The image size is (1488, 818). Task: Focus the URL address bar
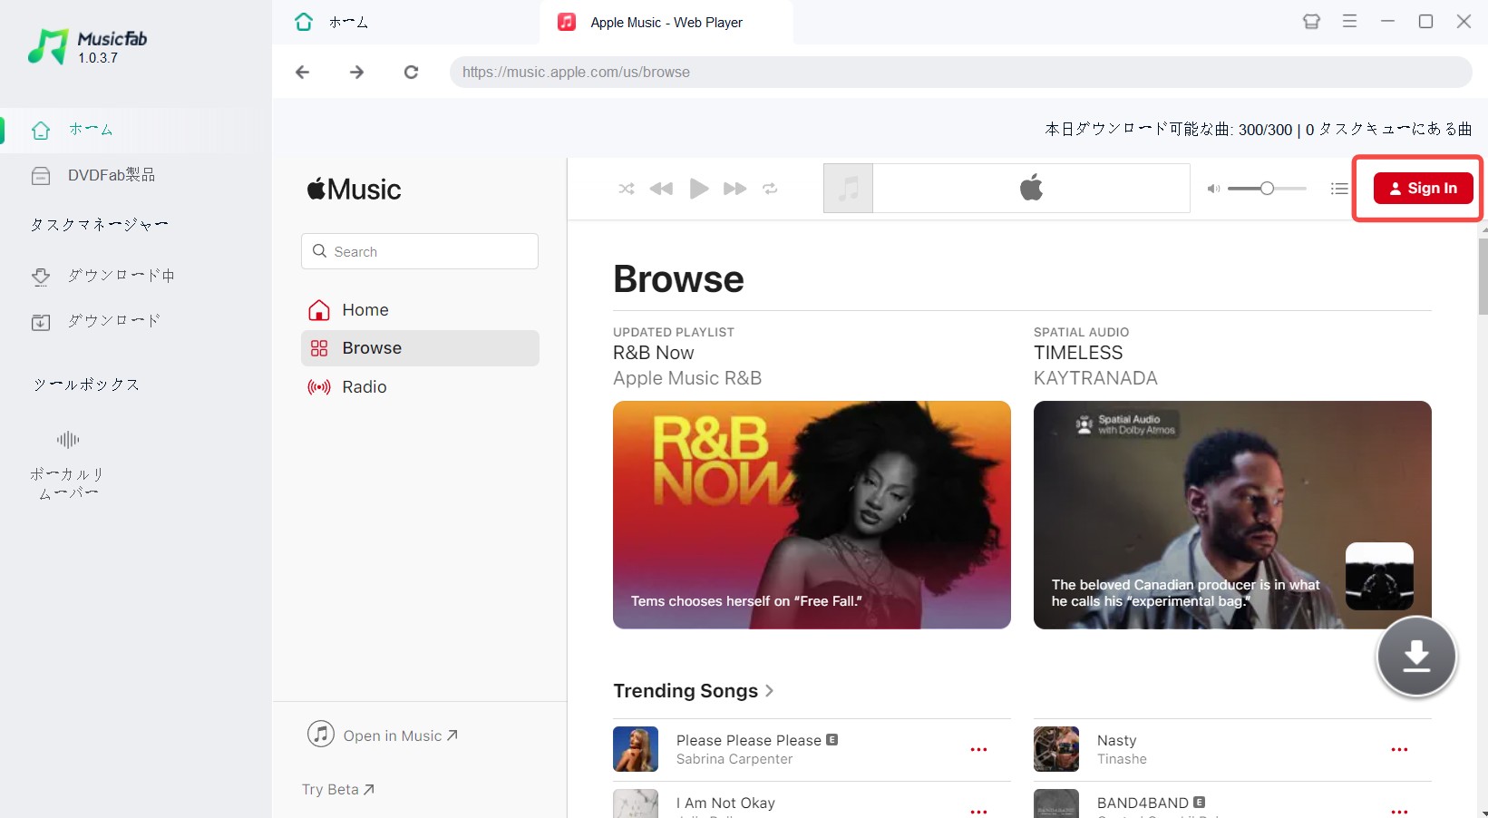(961, 72)
